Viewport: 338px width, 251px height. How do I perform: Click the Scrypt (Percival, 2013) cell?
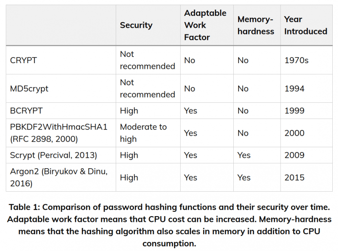click(x=54, y=155)
